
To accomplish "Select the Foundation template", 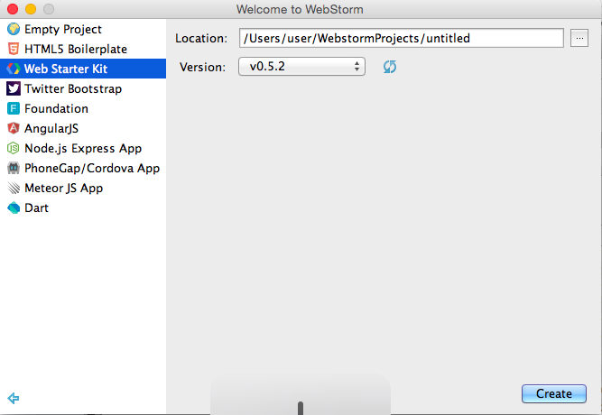I will coord(83,108).
